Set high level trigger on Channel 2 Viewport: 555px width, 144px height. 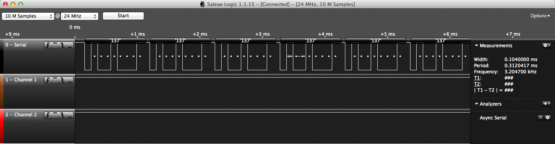[55, 115]
